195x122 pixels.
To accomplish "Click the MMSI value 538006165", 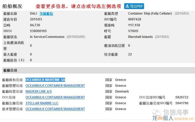I will click(x=38, y=31).
